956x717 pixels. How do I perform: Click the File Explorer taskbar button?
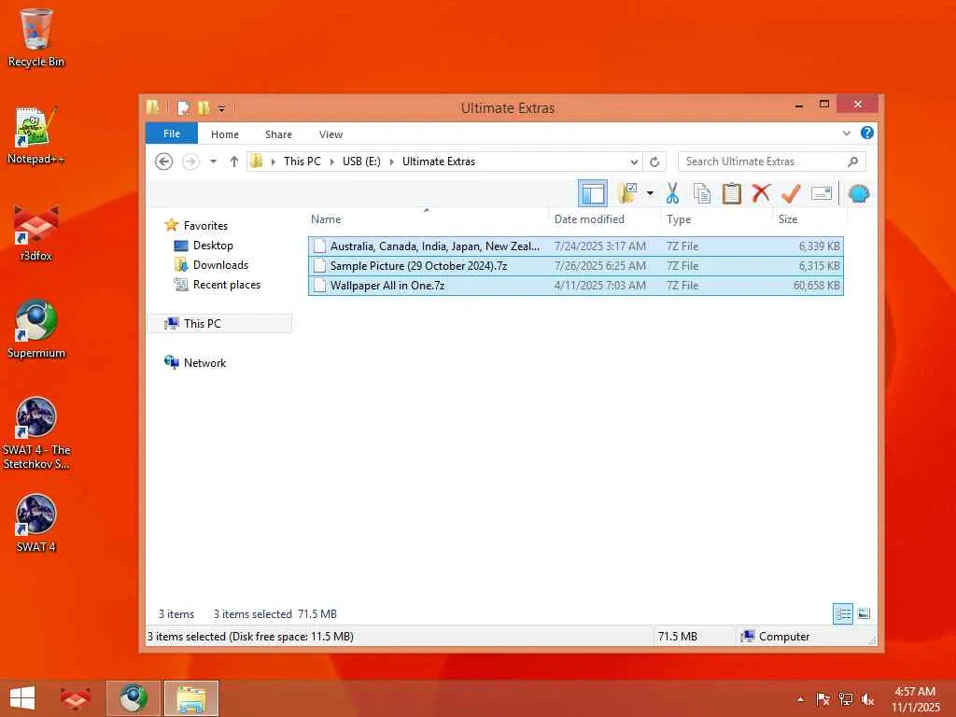190,698
